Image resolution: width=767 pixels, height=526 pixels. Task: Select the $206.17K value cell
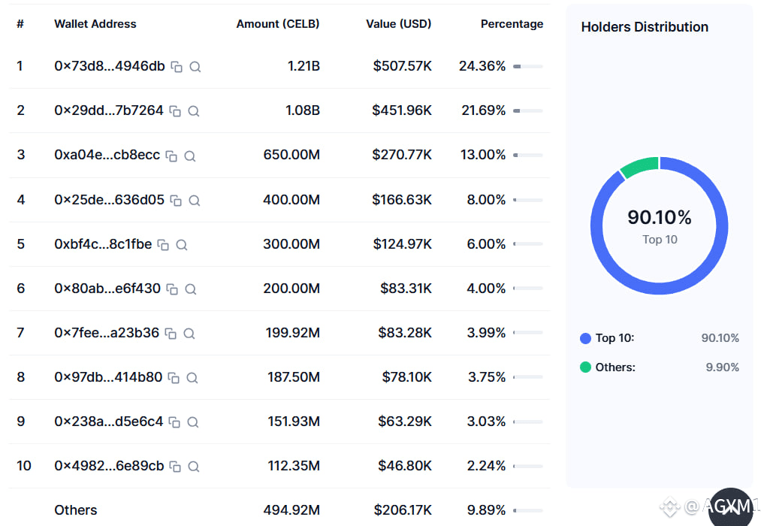[403, 510]
